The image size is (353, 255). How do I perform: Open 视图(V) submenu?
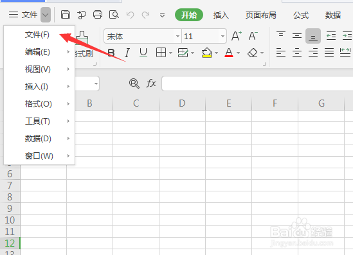pyautogui.click(x=39, y=69)
